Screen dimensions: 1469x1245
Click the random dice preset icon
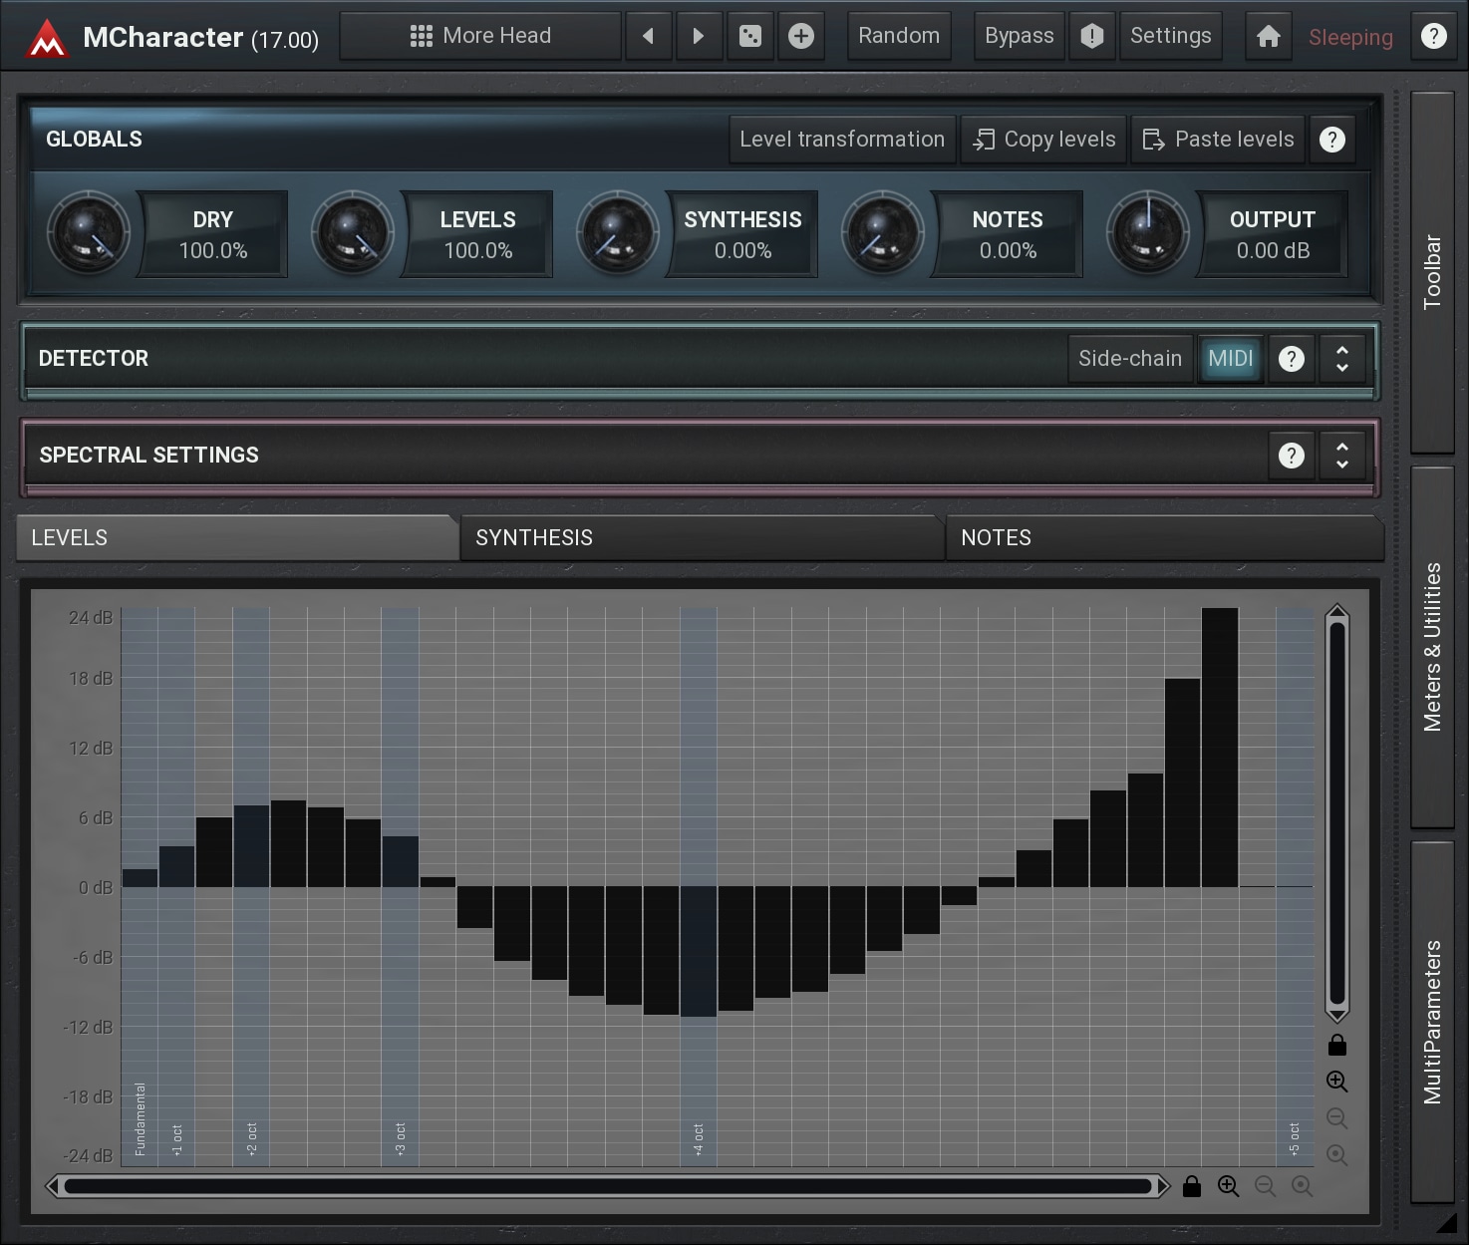point(750,37)
